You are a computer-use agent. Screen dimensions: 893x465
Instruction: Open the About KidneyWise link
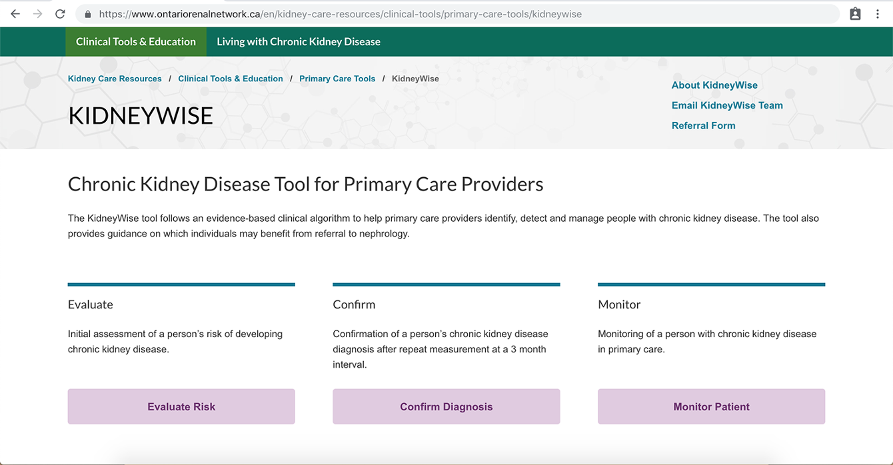point(714,85)
